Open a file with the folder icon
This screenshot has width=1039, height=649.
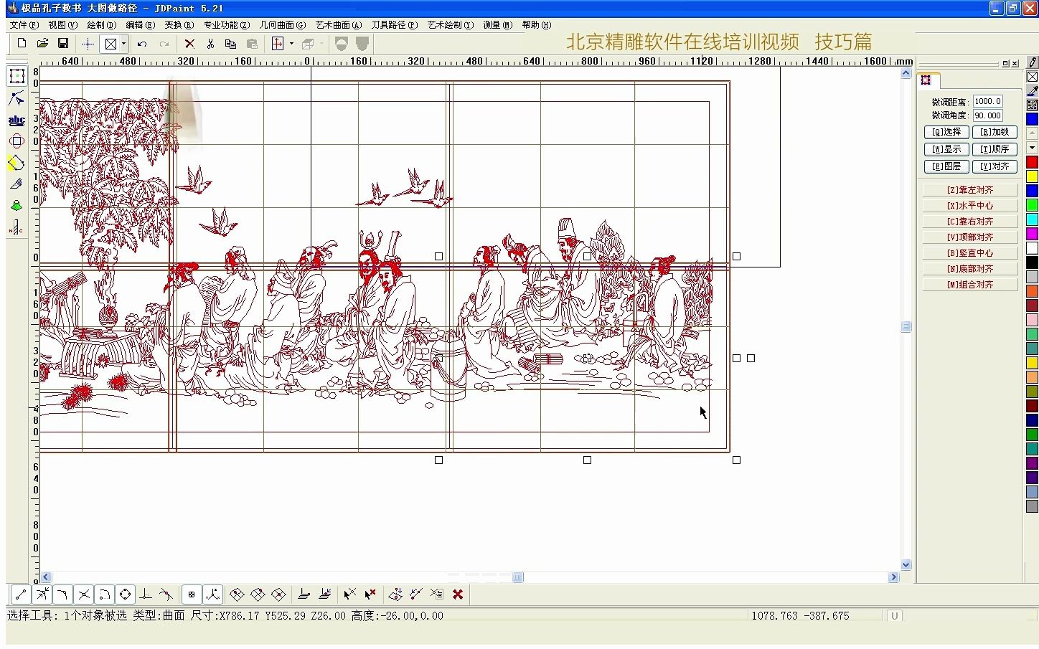pos(42,44)
